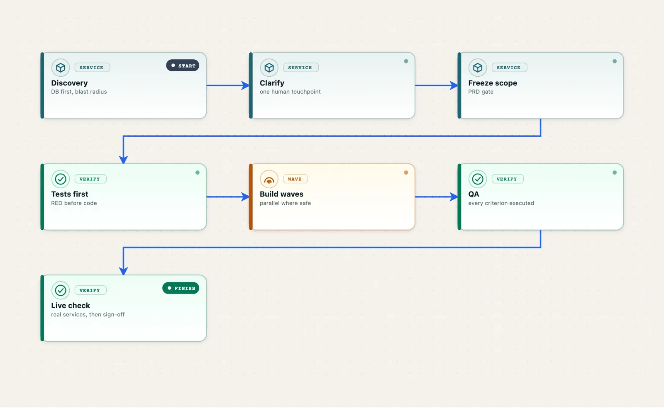Click 'RED before code' subtitle
This screenshot has width=664, height=408.
[x=74, y=203]
